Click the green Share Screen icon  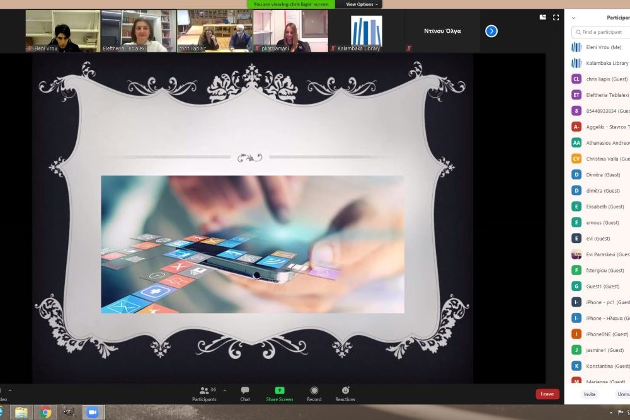[279, 390]
